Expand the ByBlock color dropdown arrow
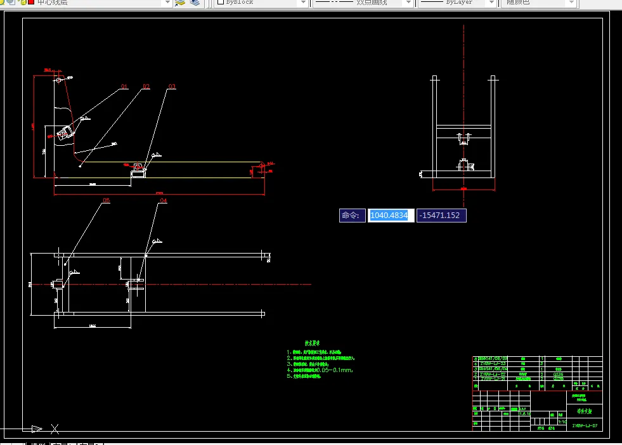The image size is (622, 445). point(304,3)
